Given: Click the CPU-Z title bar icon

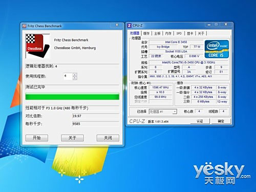Looking at the screenshot, I should click(x=130, y=26).
